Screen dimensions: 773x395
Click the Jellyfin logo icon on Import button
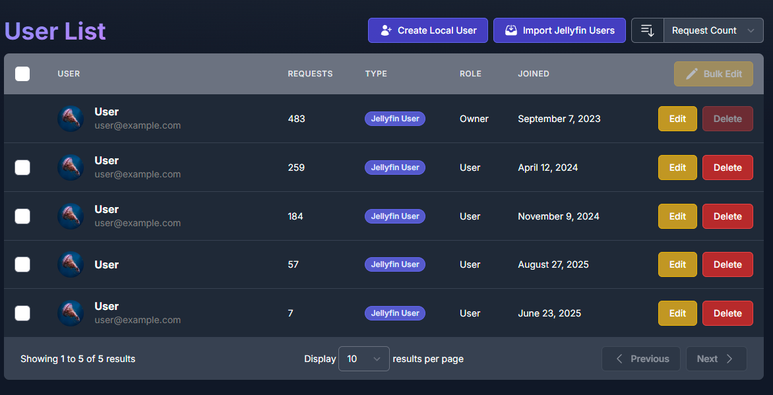[510, 30]
